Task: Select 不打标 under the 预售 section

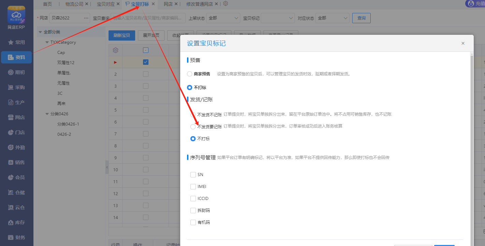Action: tap(189, 88)
